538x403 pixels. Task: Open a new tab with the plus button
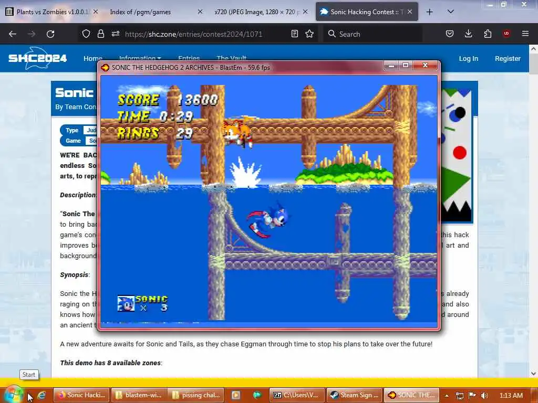tap(429, 12)
